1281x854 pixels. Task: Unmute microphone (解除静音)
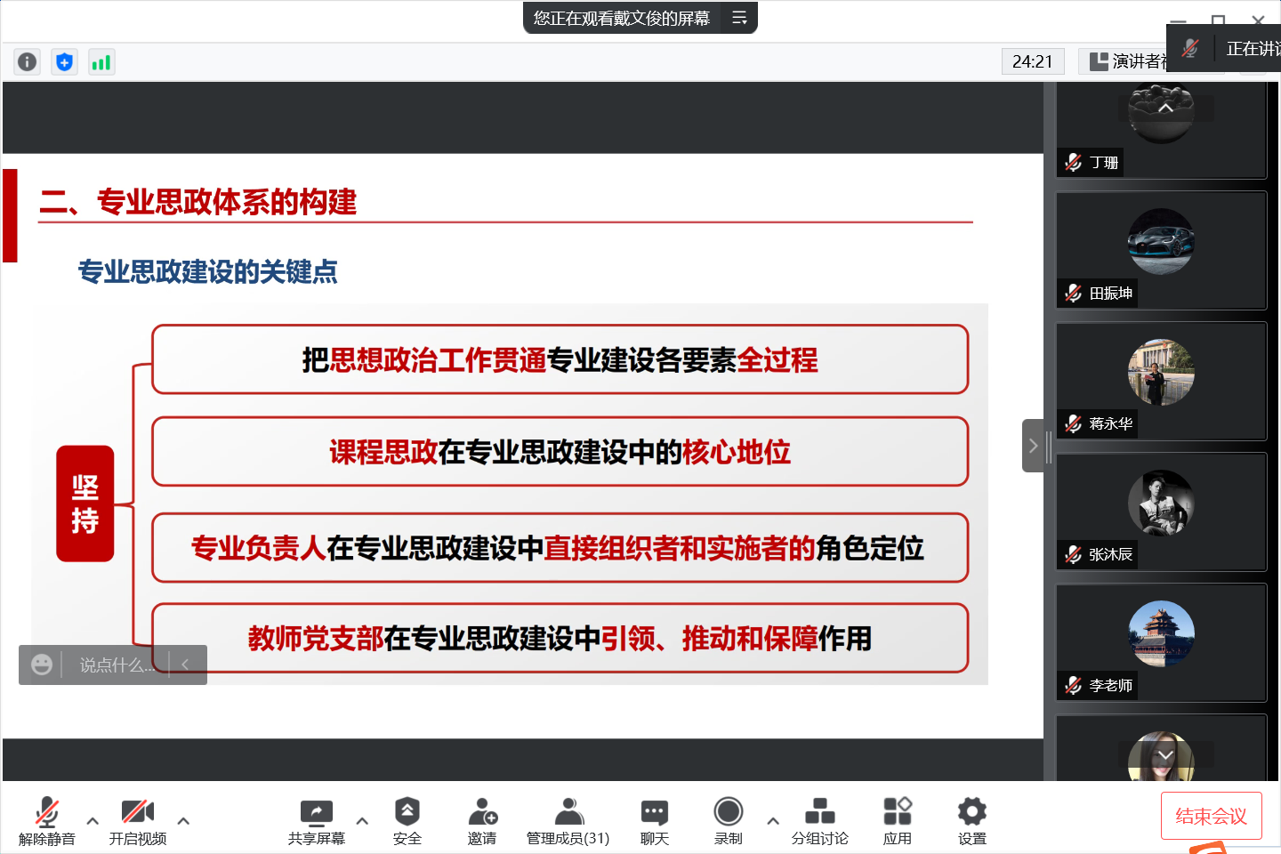pos(47,820)
